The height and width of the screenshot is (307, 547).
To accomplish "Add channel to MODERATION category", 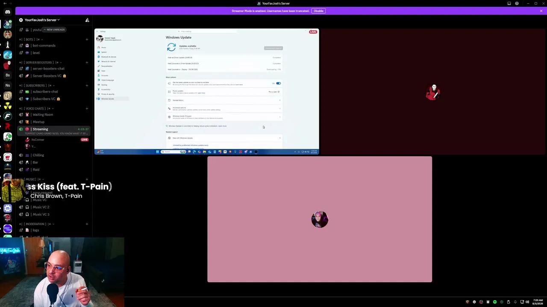I will [87, 224].
